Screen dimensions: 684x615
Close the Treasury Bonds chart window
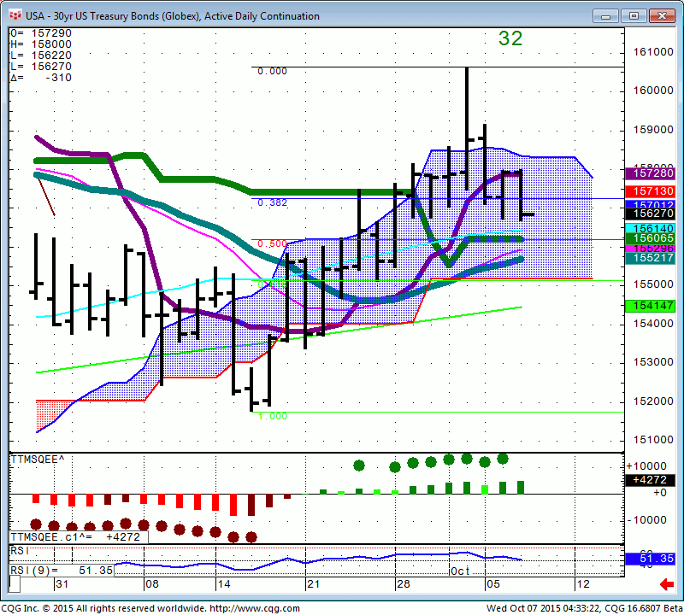point(662,16)
